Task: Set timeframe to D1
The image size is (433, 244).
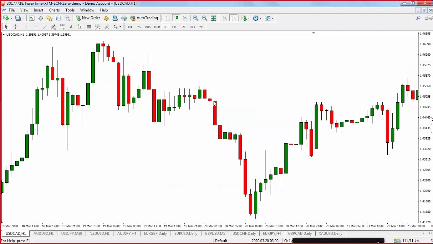Action: (x=183, y=27)
